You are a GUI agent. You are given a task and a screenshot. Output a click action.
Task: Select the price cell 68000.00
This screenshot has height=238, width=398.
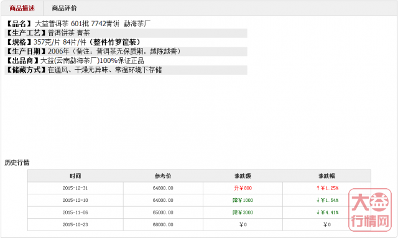click(163, 225)
